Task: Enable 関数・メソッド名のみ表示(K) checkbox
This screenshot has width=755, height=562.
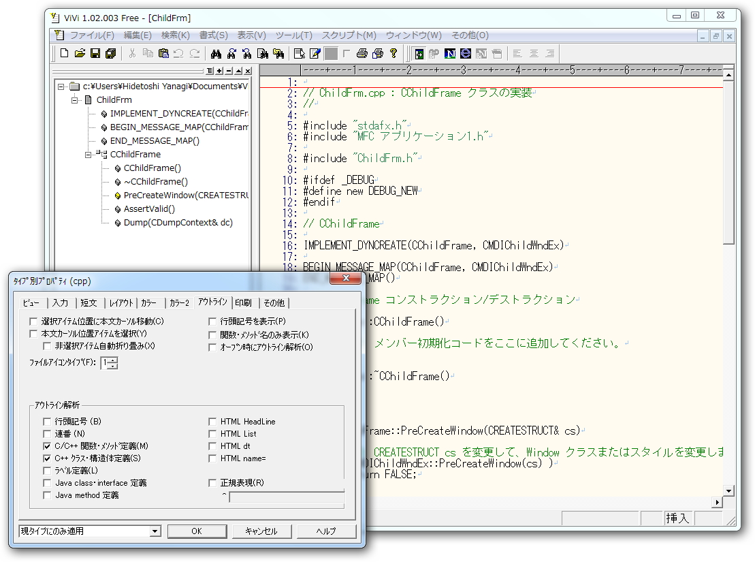Action: [x=212, y=334]
